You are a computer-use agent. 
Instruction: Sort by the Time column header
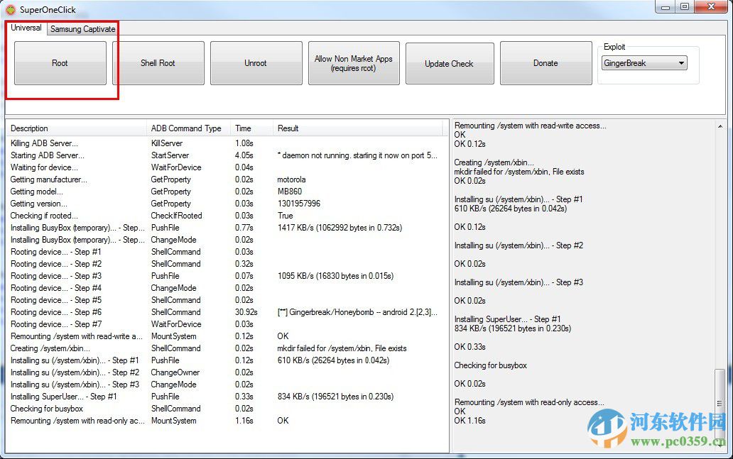coord(251,128)
